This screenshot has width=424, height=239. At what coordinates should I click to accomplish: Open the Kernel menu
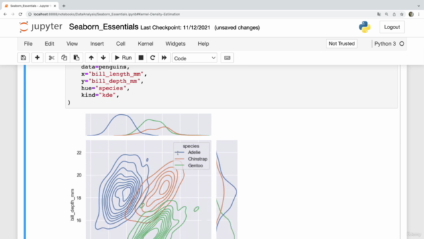pyautogui.click(x=146, y=44)
